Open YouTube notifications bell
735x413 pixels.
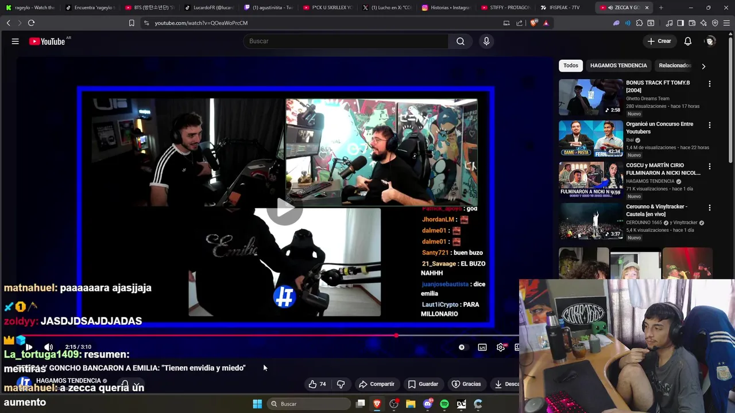688,41
